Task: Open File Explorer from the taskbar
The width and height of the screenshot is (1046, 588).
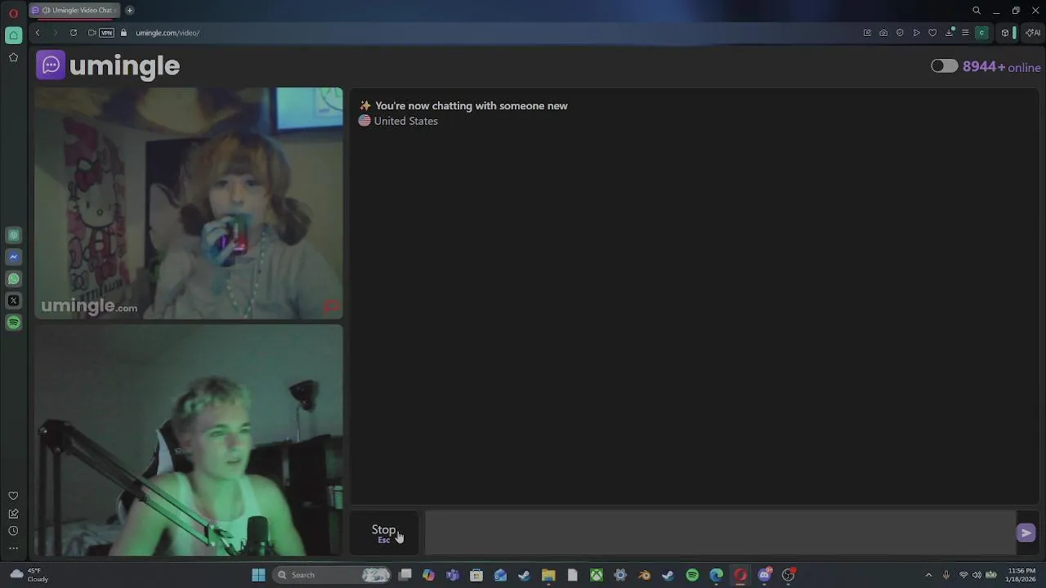Action: (548, 575)
